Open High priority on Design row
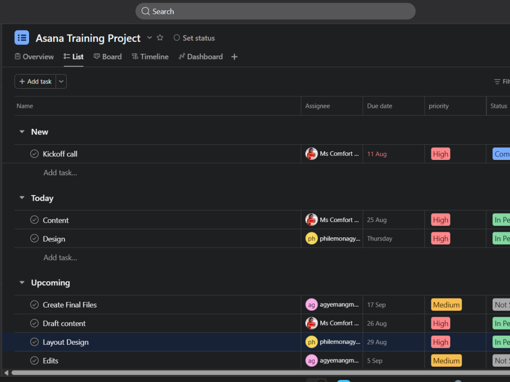This screenshot has height=382, width=510. pyautogui.click(x=441, y=238)
